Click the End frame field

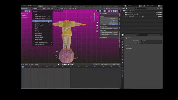coord(116,64)
